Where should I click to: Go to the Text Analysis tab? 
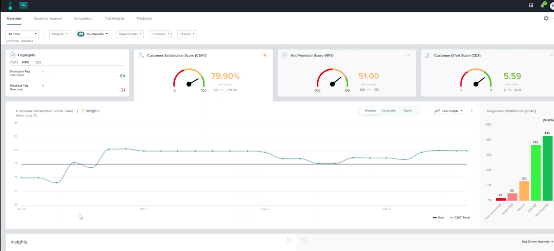pyautogui.click(x=115, y=18)
